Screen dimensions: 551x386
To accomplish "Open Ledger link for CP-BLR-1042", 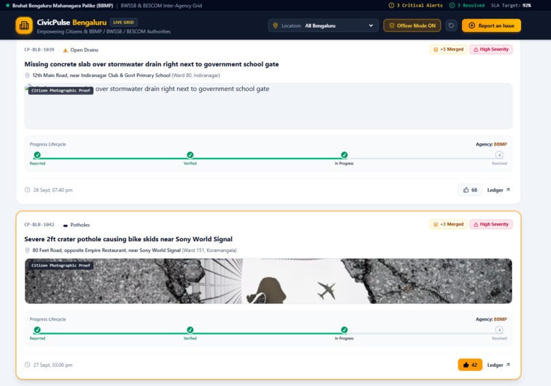I will 498,365.
